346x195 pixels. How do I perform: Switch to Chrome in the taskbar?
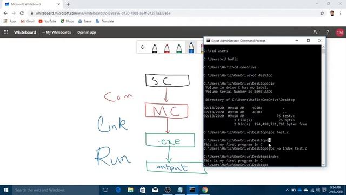pyautogui.click(x=205, y=190)
